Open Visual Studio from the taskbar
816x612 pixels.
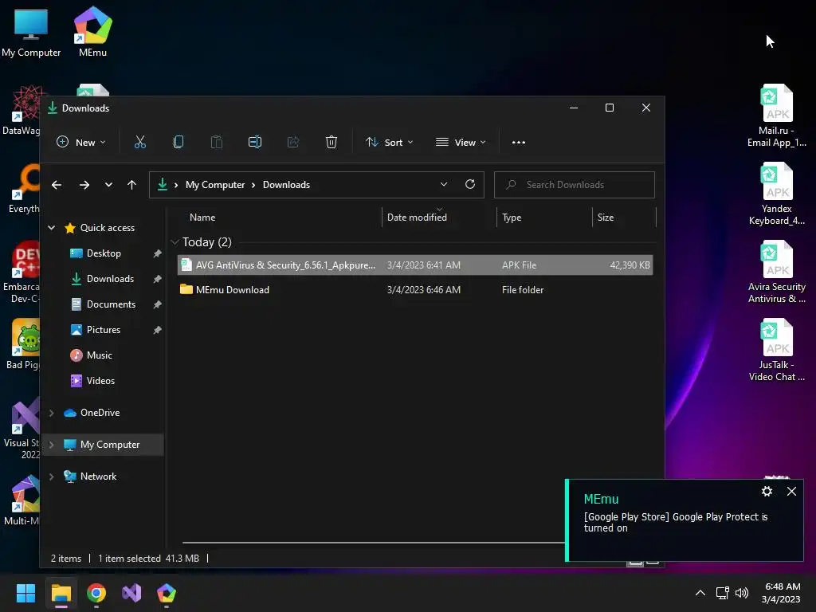[x=131, y=593]
